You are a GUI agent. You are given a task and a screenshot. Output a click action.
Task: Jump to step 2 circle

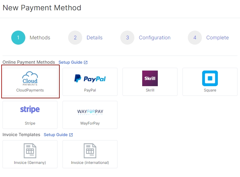[x=75, y=38]
